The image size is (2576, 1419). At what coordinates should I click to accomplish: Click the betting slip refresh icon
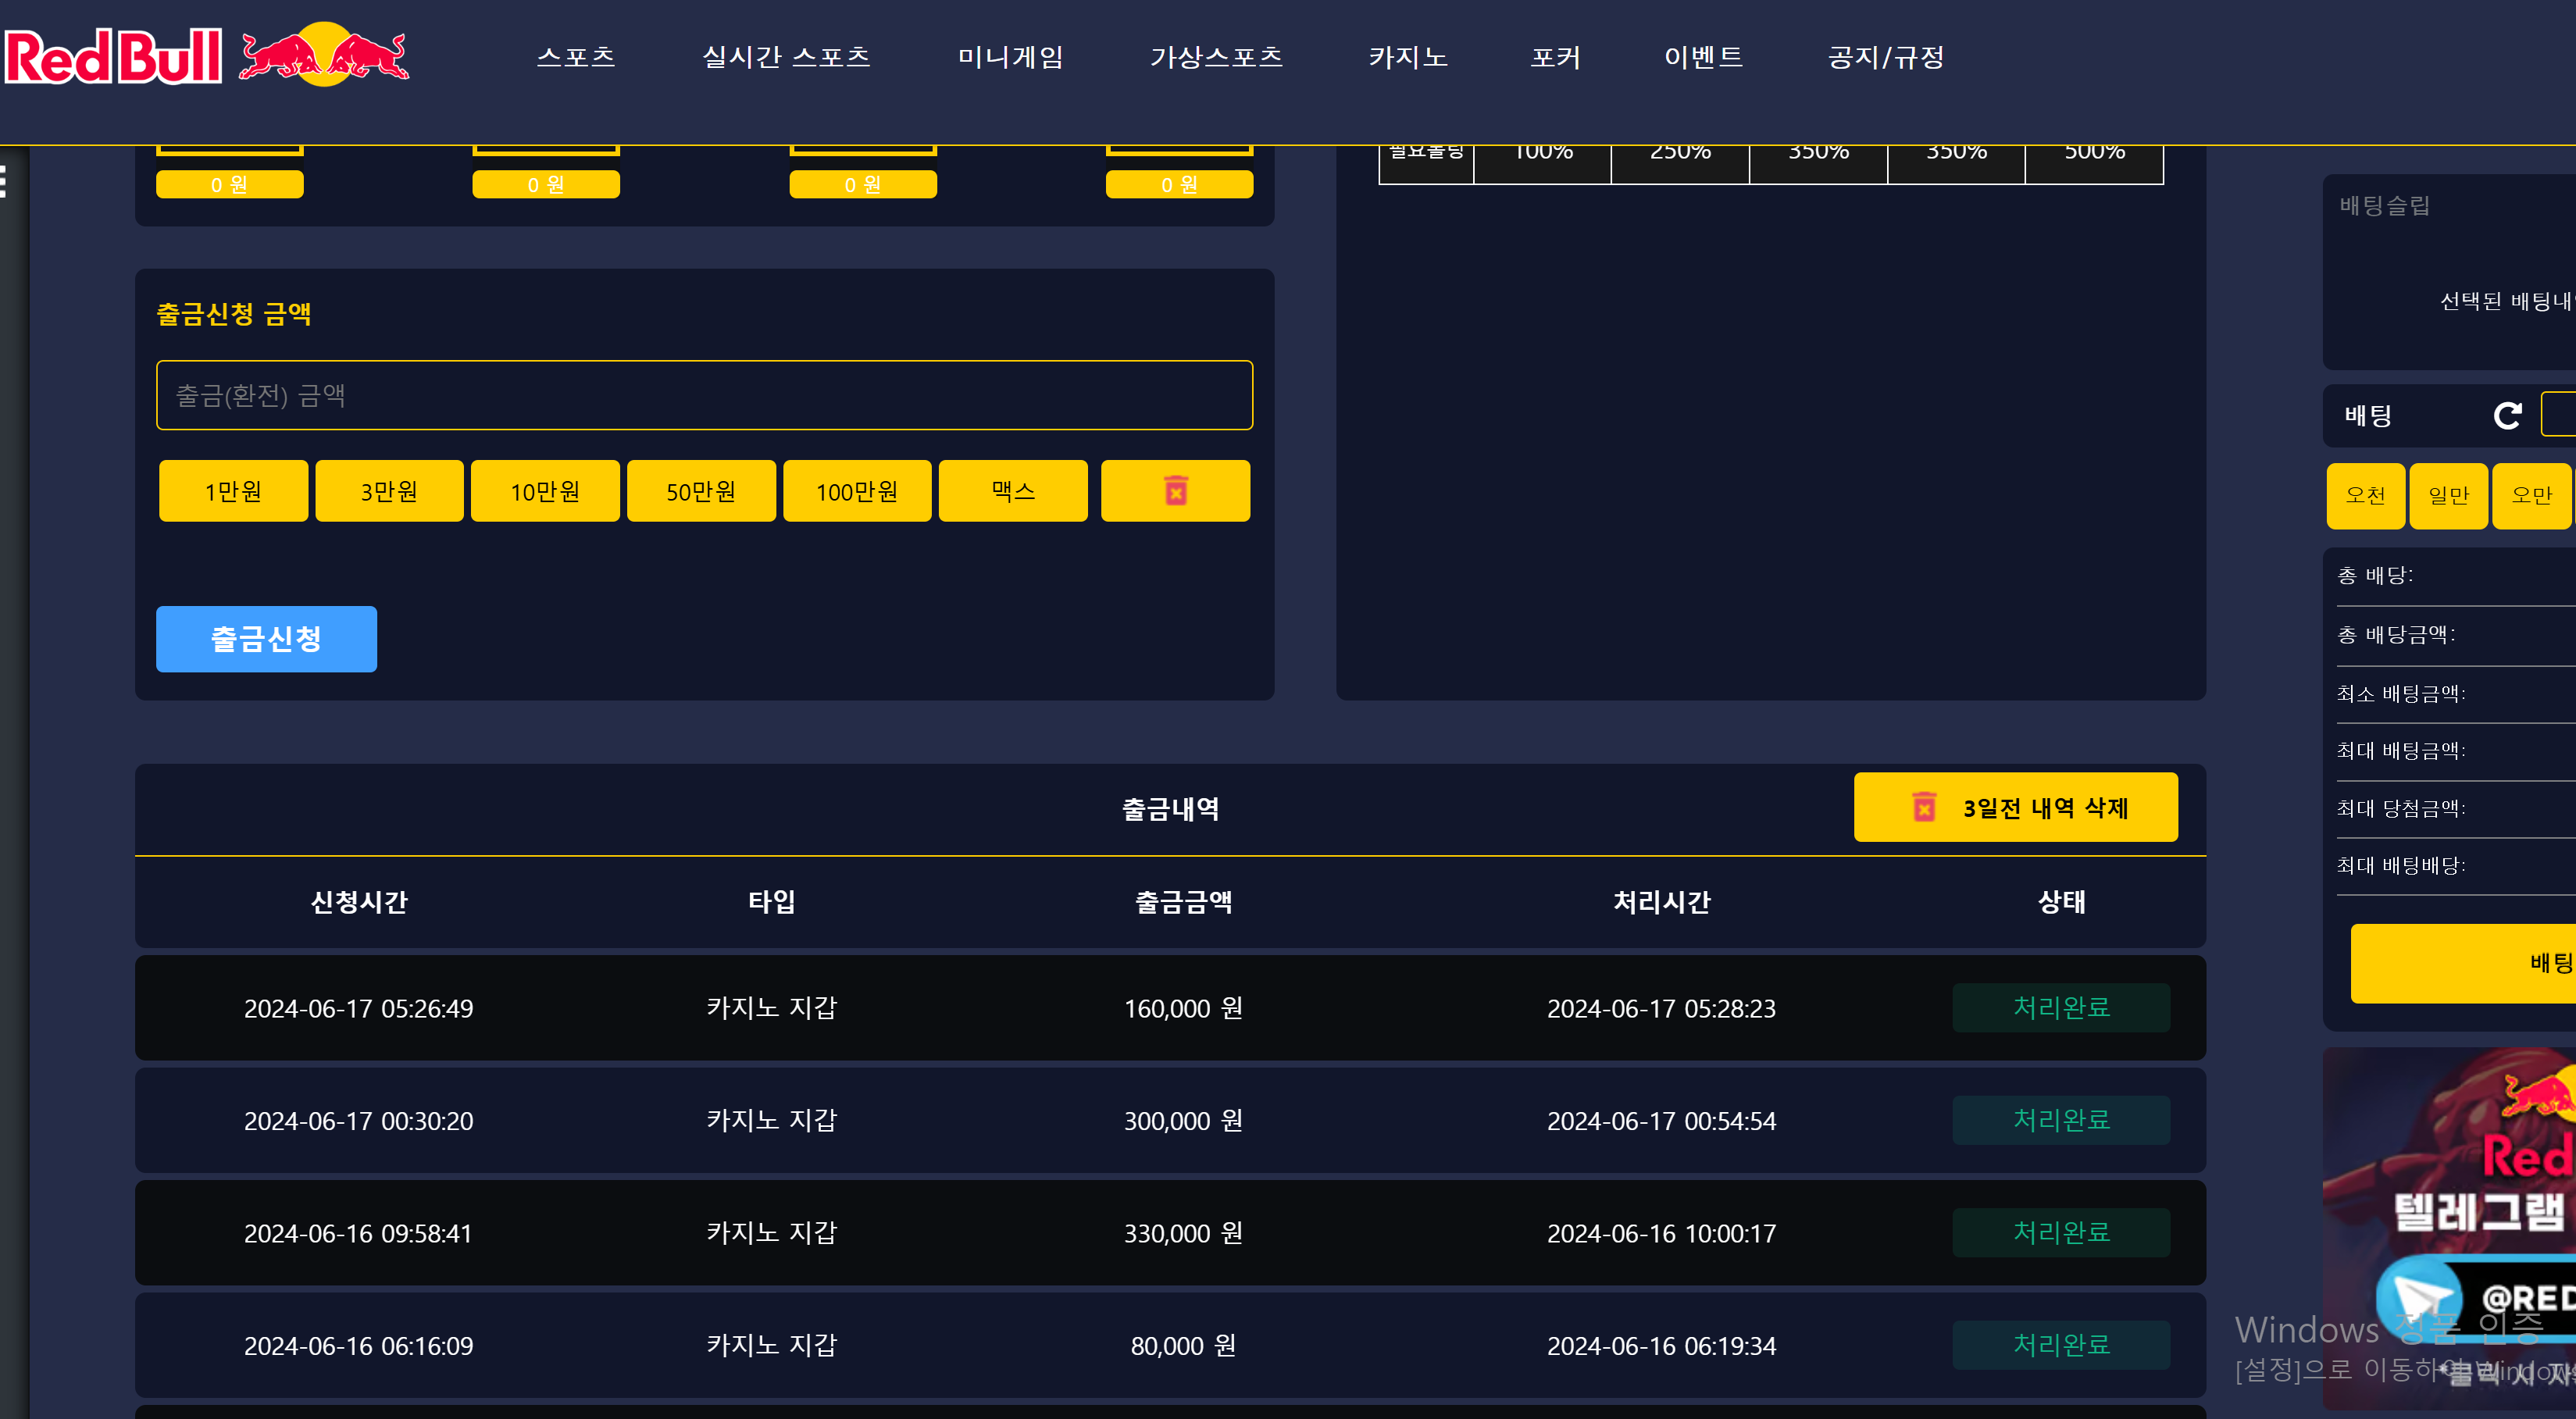point(2507,415)
